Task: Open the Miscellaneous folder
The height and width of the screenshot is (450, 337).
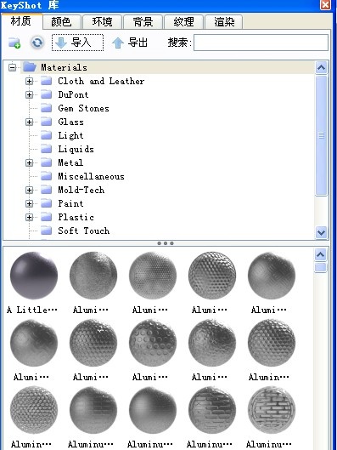Action: [91, 176]
